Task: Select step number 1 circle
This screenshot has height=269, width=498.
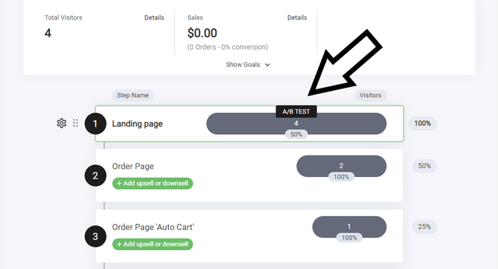Action: [x=95, y=123]
